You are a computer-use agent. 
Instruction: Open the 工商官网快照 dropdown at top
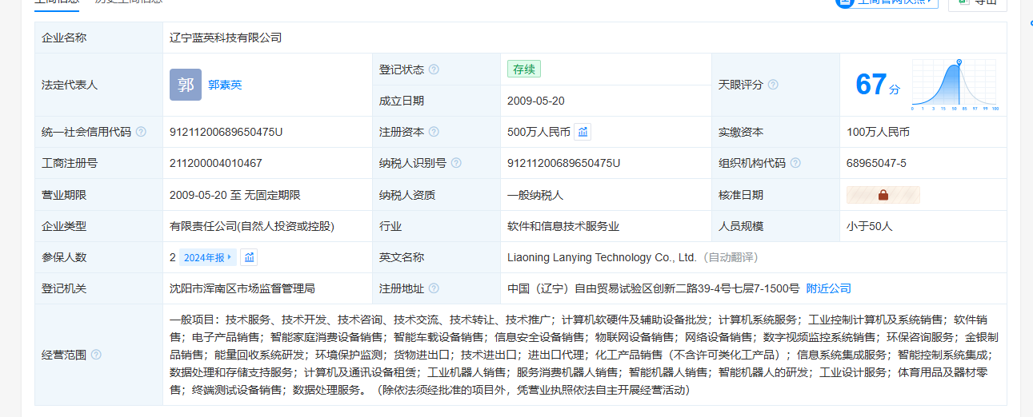(x=887, y=2)
